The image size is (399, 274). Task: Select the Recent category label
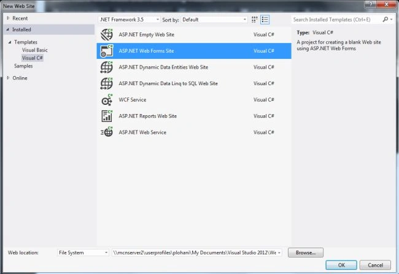(x=20, y=18)
